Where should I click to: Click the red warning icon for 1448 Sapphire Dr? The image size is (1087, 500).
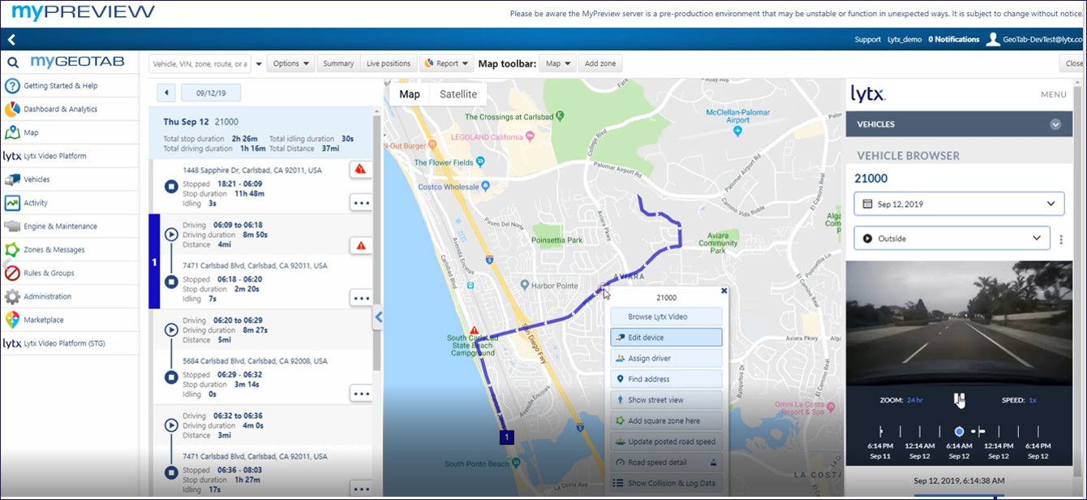click(x=361, y=170)
